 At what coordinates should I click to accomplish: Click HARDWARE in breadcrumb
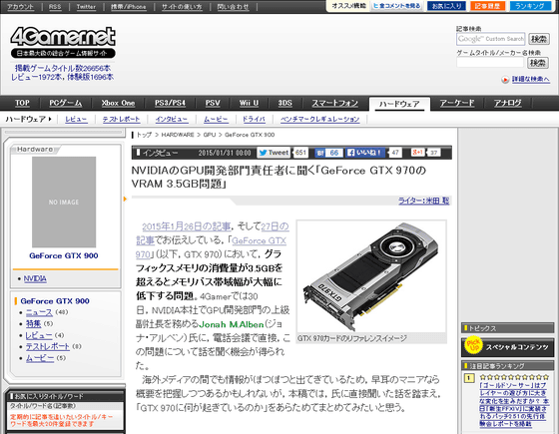[178, 135]
